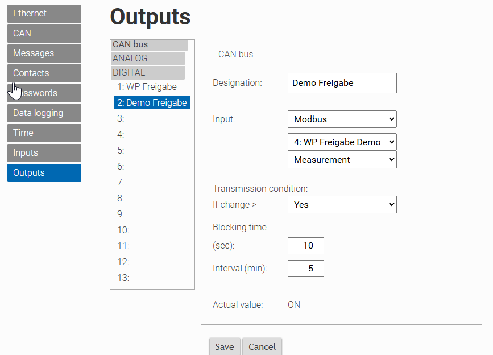Open the Data logging page
The height and width of the screenshot is (355, 493).
tap(44, 113)
